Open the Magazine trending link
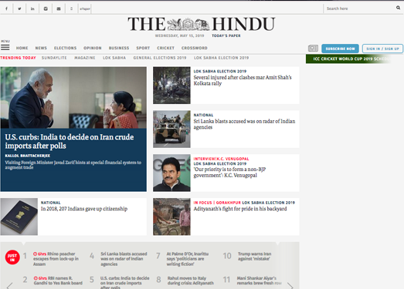Viewport: 404px width, 289px height. click(85, 58)
